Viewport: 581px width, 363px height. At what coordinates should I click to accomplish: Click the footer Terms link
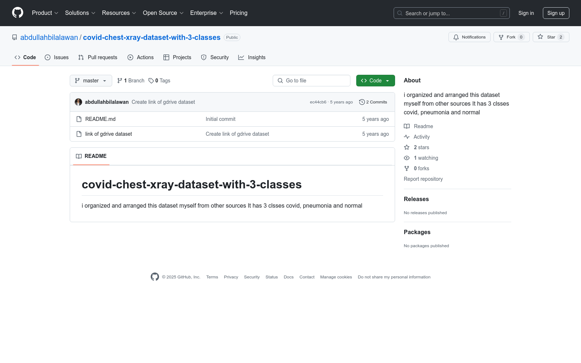(212, 277)
